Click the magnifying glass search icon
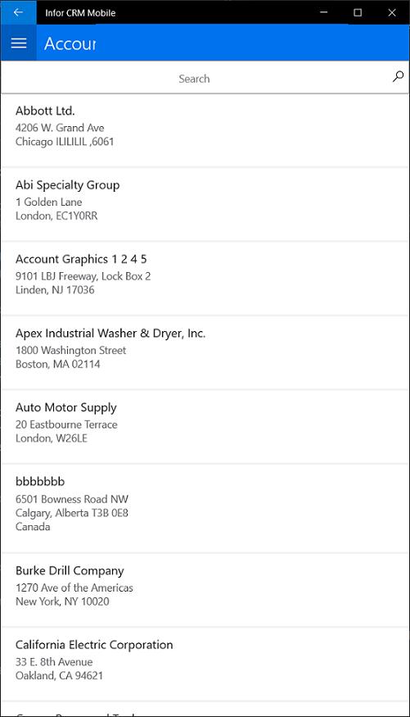This screenshot has height=717, width=410. point(398,77)
